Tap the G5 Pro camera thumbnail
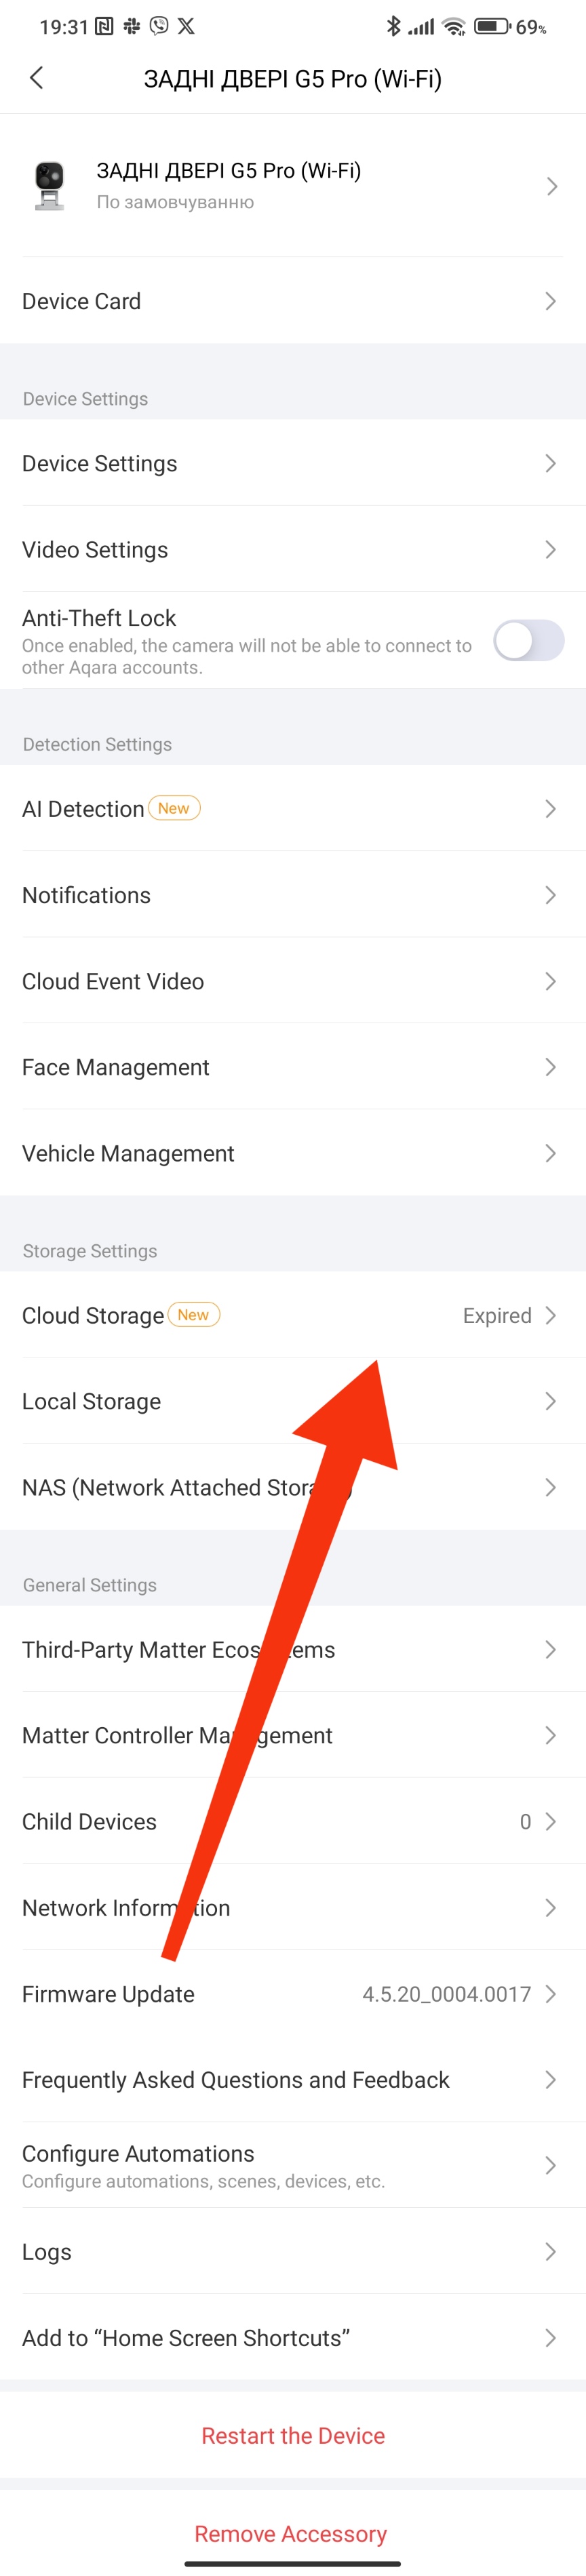This screenshot has height=2576, width=586. tap(49, 186)
